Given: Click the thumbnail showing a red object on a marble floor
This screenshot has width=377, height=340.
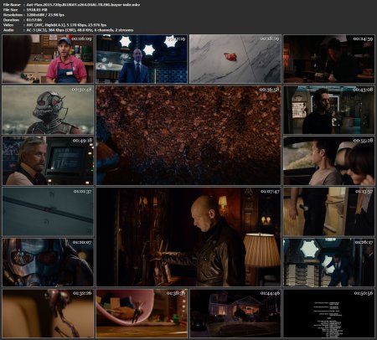Looking at the screenshot, I should point(235,59).
